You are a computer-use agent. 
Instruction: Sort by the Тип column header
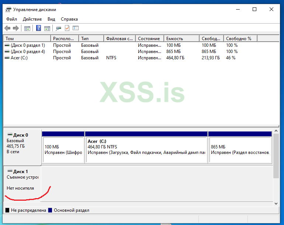click(x=91, y=39)
